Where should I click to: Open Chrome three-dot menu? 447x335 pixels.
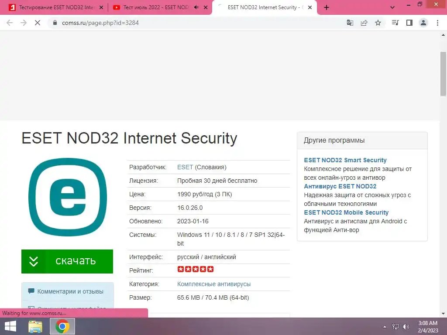tap(437, 23)
